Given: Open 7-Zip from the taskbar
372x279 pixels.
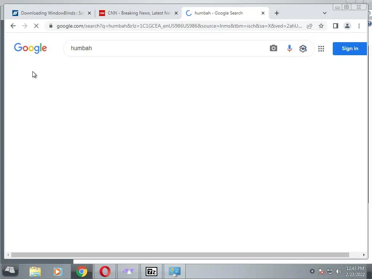Looking at the screenshot, I should pos(151,271).
